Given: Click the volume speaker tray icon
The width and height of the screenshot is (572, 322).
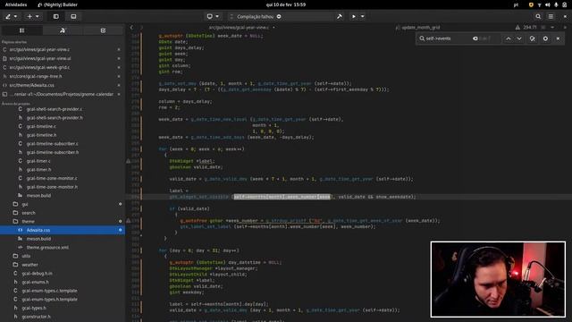Looking at the screenshot, I should click(x=548, y=4).
